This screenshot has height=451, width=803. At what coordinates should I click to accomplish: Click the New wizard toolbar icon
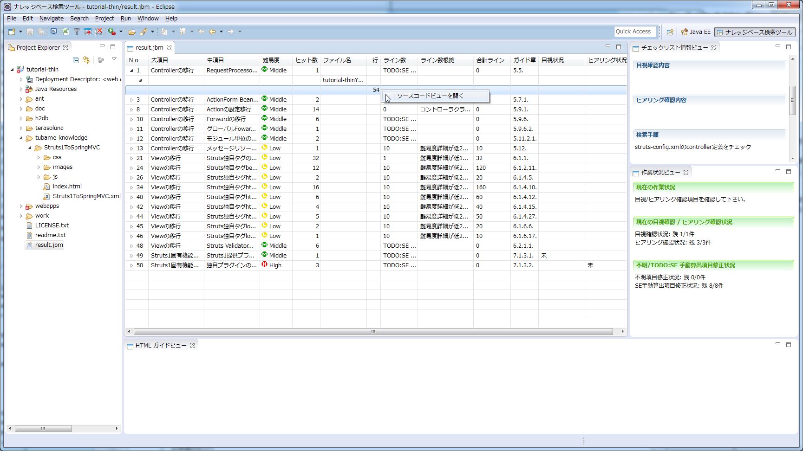coord(12,32)
